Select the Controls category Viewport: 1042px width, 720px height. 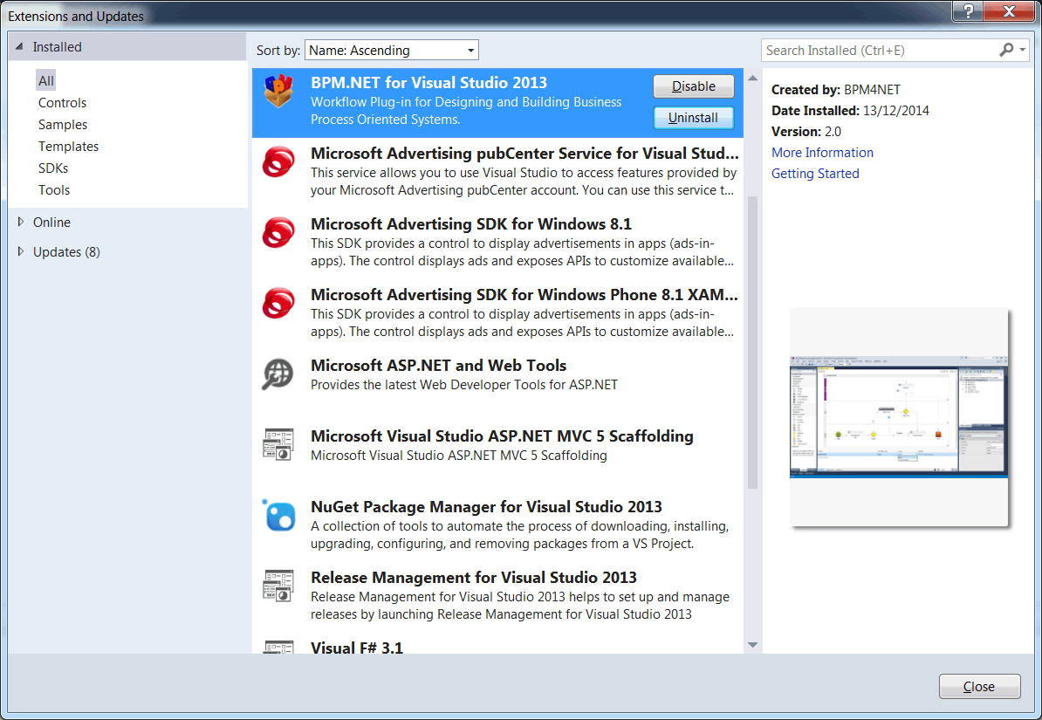pyautogui.click(x=63, y=102)
